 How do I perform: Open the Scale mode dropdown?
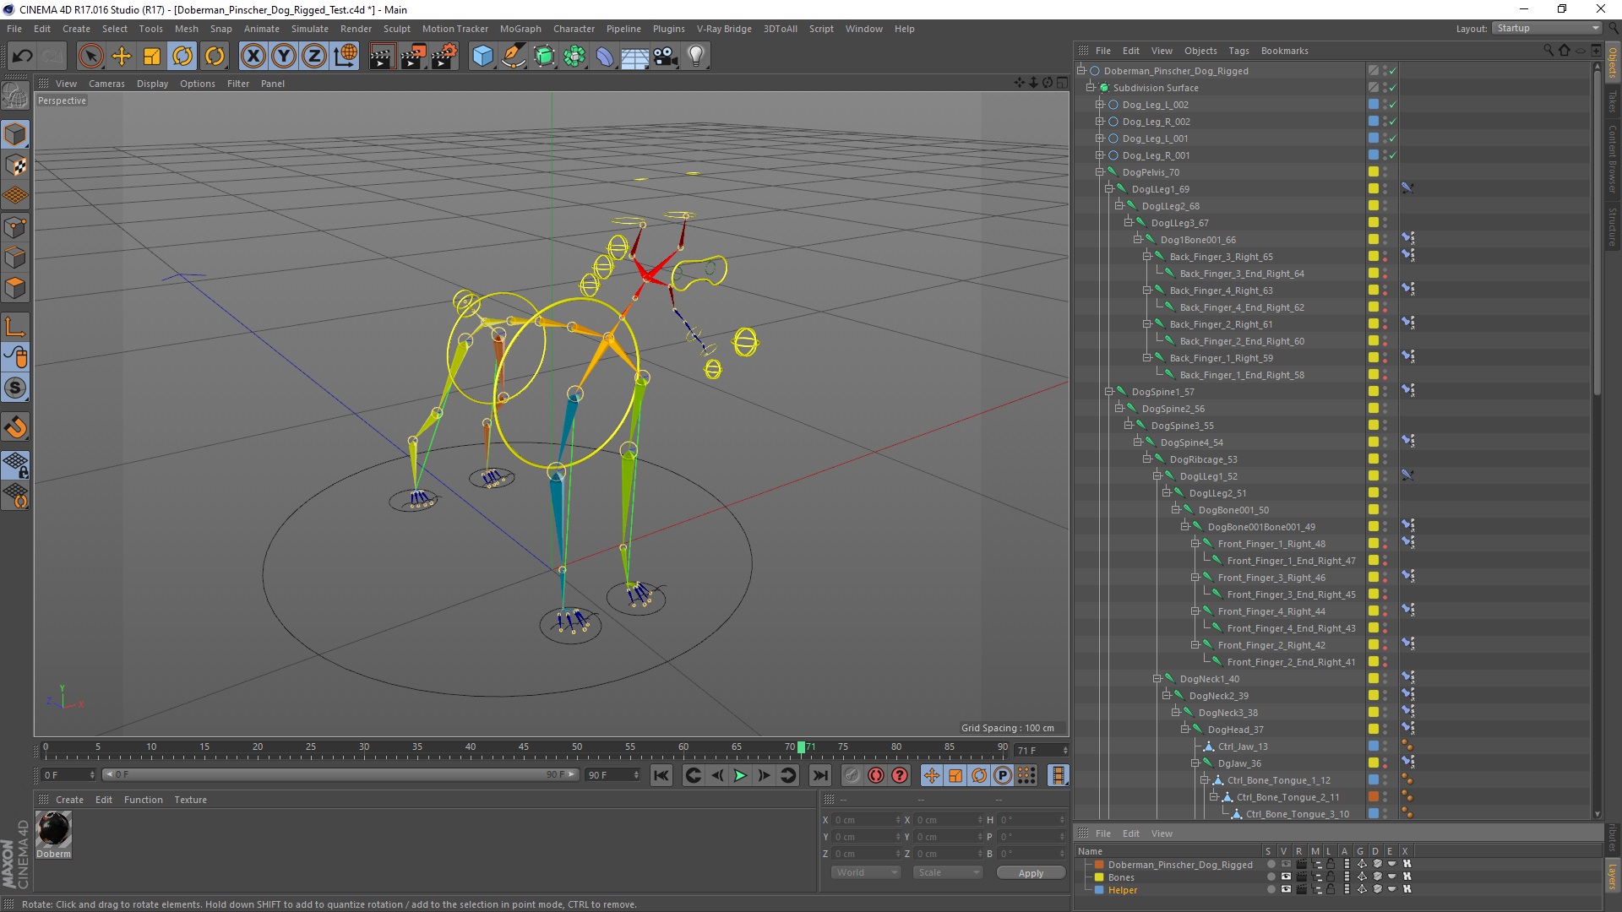[947, 872]
